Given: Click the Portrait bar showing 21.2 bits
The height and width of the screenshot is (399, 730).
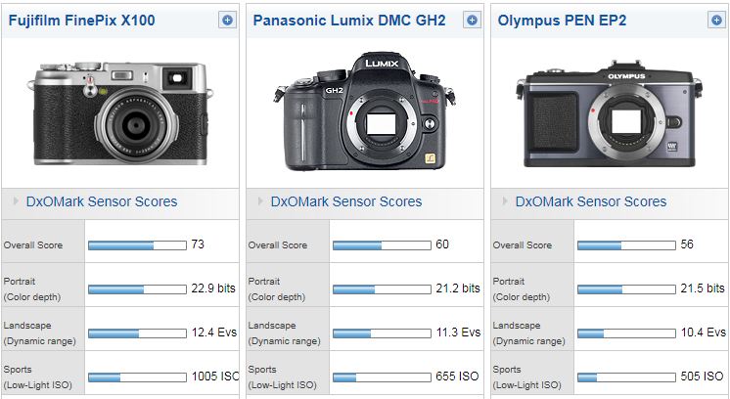Looking at the screenshot, I should point(382,289).
